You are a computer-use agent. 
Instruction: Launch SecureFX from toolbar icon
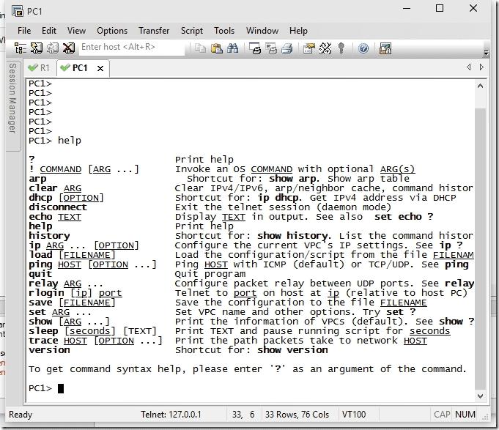pos(385,48)
